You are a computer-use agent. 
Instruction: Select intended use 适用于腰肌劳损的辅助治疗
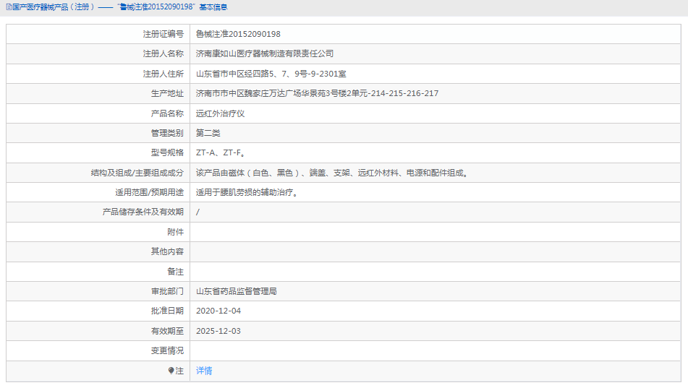pyautogui.click(x=247, y=192)
